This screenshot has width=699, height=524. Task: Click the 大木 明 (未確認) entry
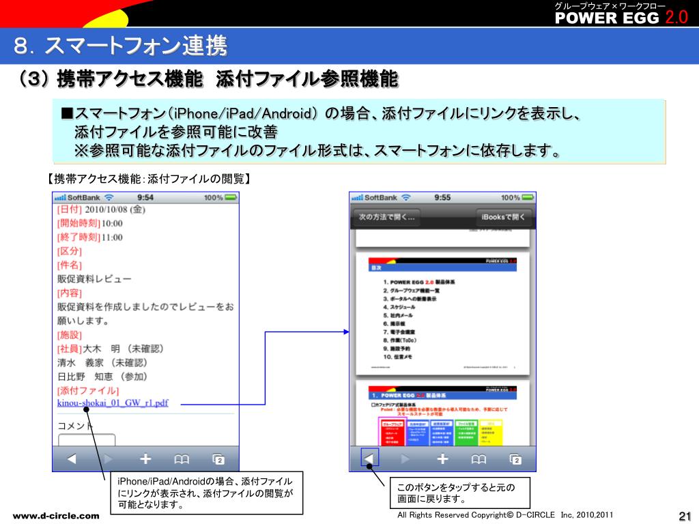coord(124,349)
